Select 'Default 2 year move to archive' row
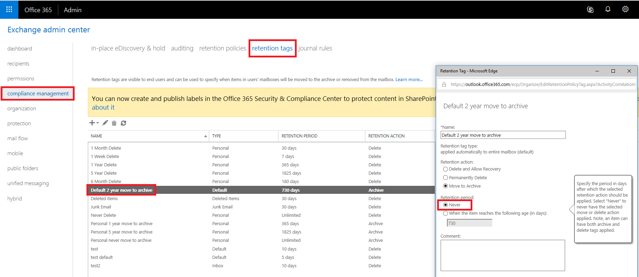Screen dimensions: 639x277 [261, 190]
